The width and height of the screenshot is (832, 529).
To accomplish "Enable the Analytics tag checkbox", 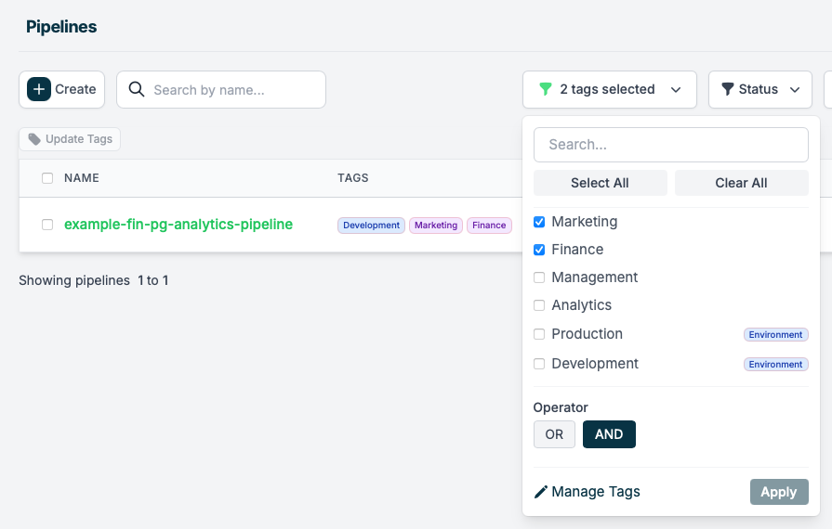I will (x=539, y=305).
